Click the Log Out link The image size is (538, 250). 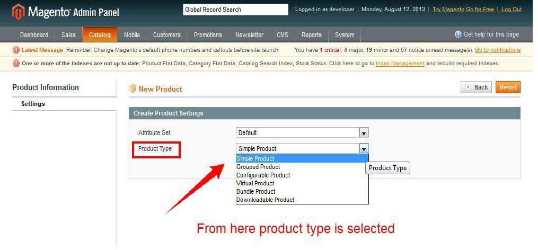(x=511, y=9)
